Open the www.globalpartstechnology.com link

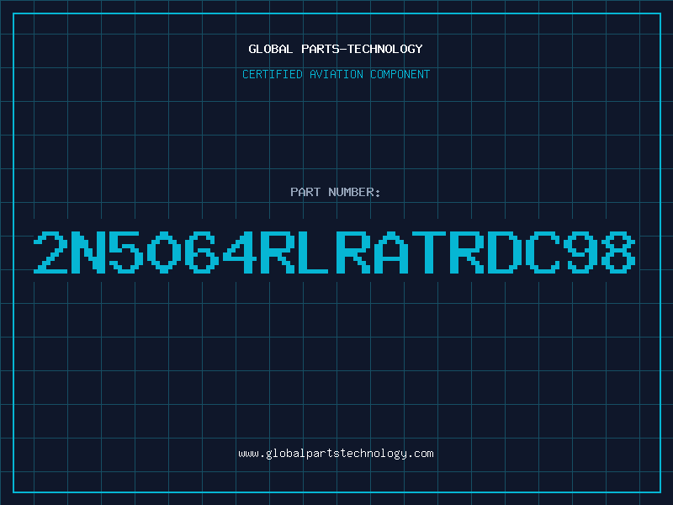(x=336, y=454)
